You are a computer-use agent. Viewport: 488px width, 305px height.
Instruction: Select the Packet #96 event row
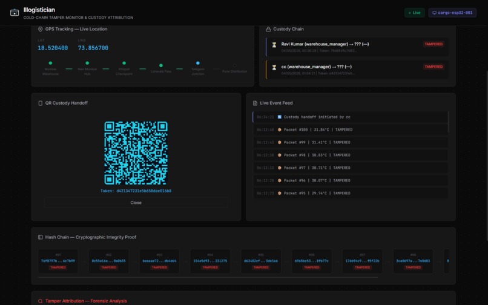[350, 180]
